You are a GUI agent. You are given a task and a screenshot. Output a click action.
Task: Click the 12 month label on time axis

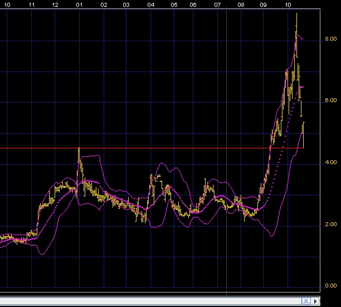pyautogui.click(x=55, y=5)
